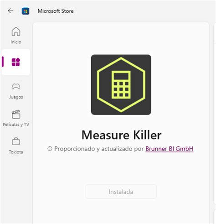This screenshot has height=224, width=216.
Task: Open the Películas y TV section
Action: [16, 119]
